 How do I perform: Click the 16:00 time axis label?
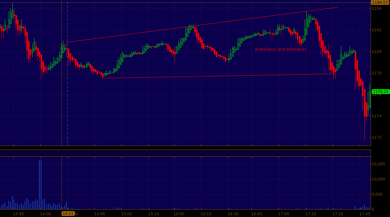point(179,214)
